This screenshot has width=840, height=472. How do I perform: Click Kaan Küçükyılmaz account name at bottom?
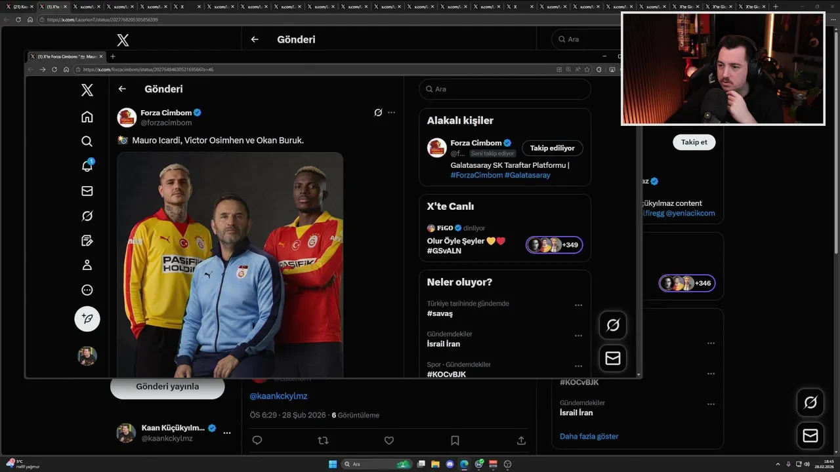click(173, 428)
